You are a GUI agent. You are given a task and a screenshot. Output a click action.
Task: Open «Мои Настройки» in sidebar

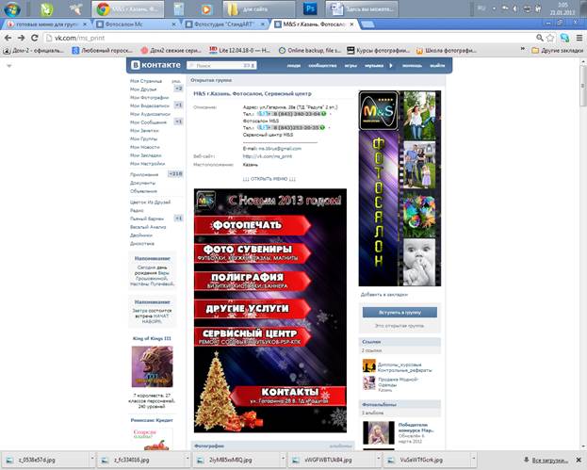148,164
